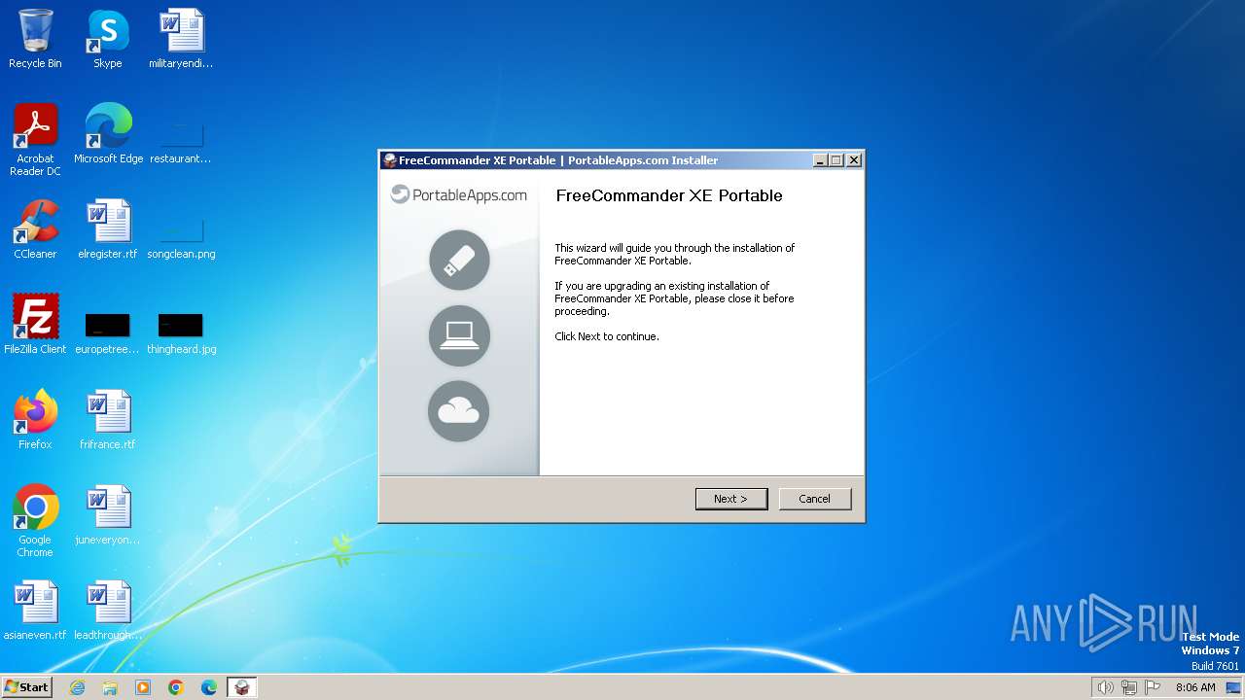The width and height of the screenshot is (1245, 700).
Task: Click the network tray icon
Action: point(1129,687)
